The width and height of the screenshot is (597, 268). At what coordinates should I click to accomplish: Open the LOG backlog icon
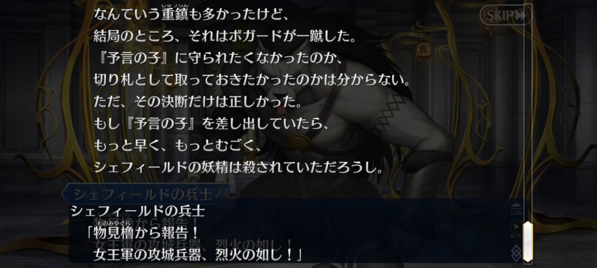tap(516, 209)
